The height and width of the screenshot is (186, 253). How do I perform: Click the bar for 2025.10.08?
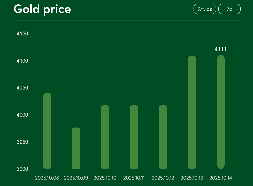(47, 131)
